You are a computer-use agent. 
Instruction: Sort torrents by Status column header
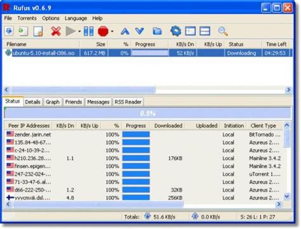coord(243,44)
